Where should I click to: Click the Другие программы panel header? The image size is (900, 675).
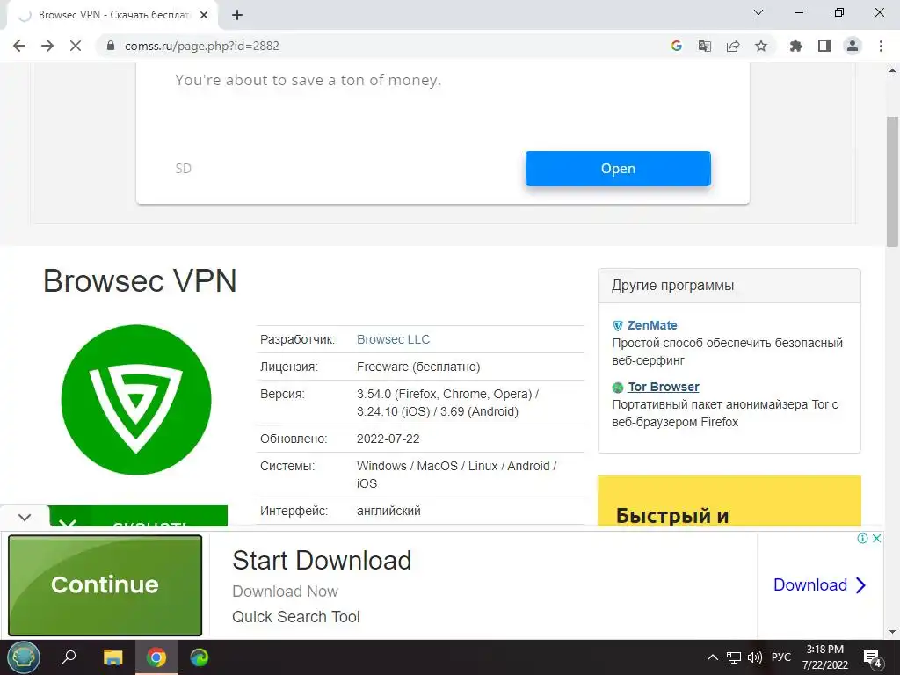point(729,286)
